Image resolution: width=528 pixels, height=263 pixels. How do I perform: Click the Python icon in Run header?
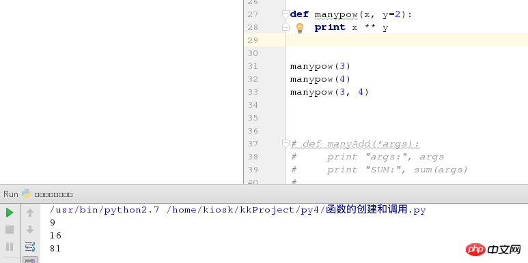27,194
